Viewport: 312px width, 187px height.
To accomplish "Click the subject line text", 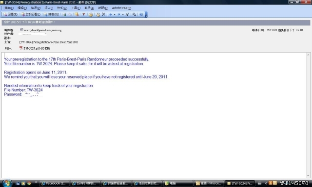I will [49, 42].
